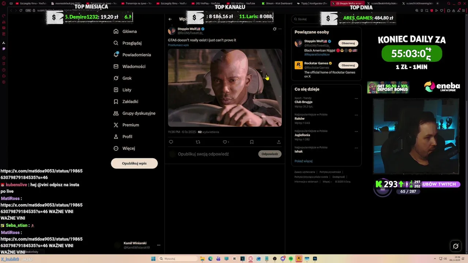Open Zasady użytkowania footer link
The width and height of the screenshot is (468, 263).
pos(305,172)
